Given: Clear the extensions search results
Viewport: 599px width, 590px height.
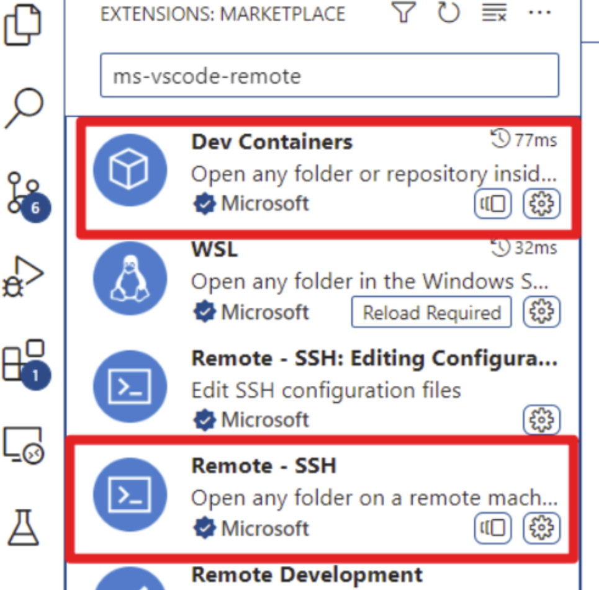Looking at the screenshot, I should pyautogui.click(x=494, y=12).
